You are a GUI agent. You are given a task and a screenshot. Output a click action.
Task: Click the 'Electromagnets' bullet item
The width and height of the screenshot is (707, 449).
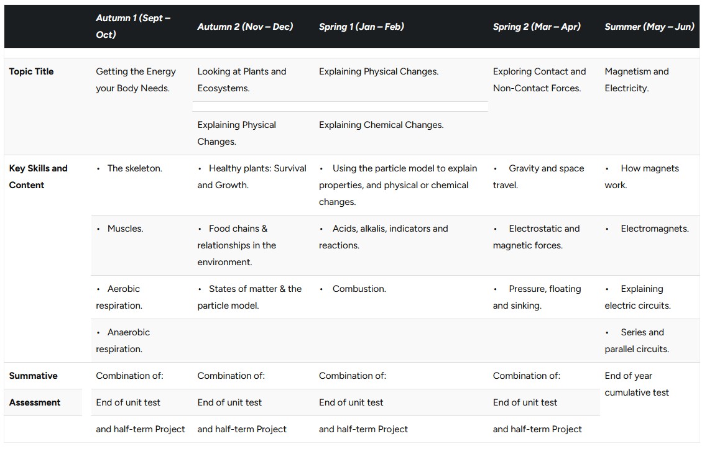pos(647,229)
